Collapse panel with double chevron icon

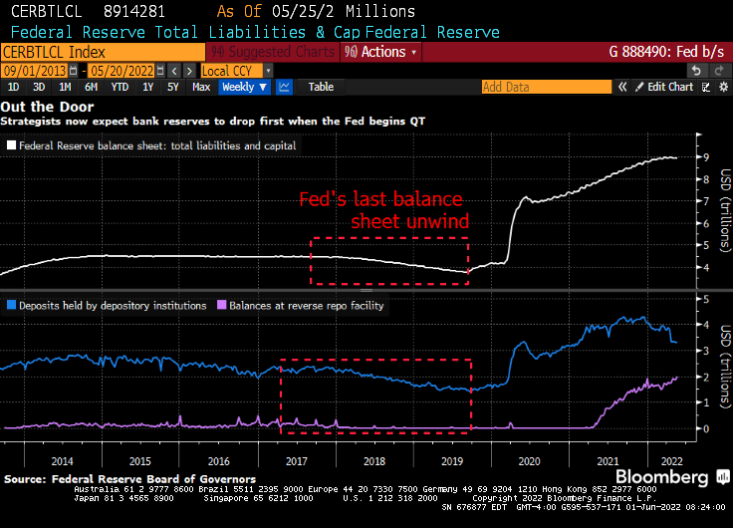pos(622,87)
